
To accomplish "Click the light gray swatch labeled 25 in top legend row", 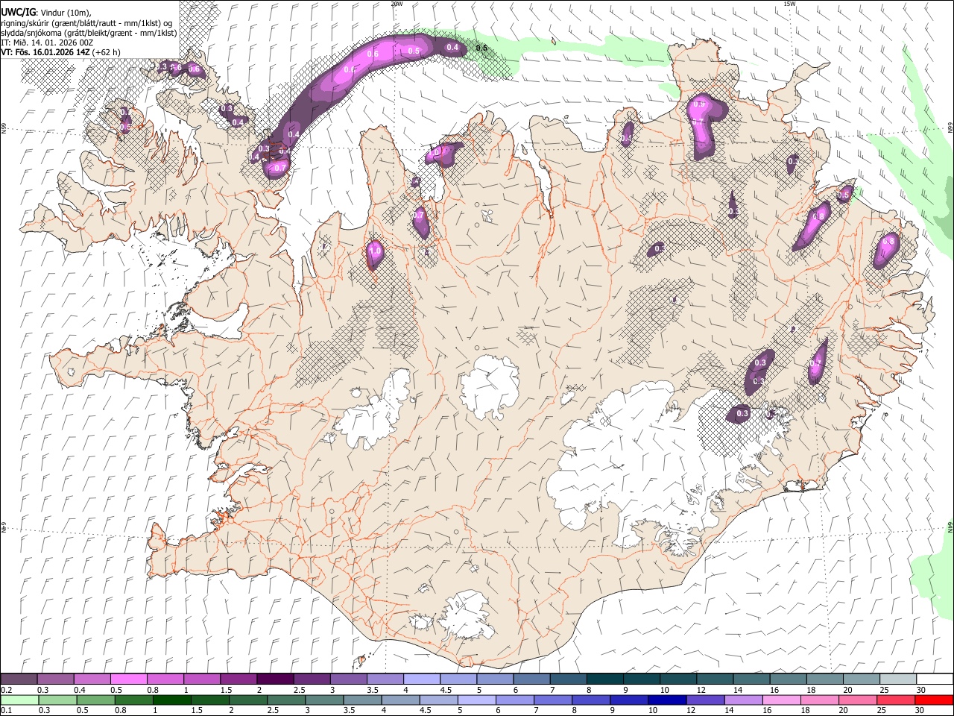I will [x=897, y=679].
